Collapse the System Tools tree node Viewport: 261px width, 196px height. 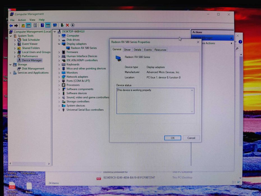[x=11, y=36]
